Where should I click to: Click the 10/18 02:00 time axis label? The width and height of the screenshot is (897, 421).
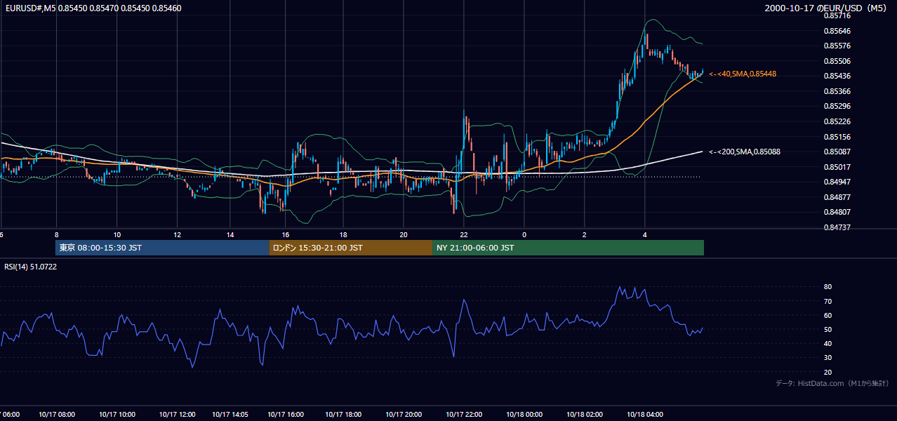[x=585, y=414]
